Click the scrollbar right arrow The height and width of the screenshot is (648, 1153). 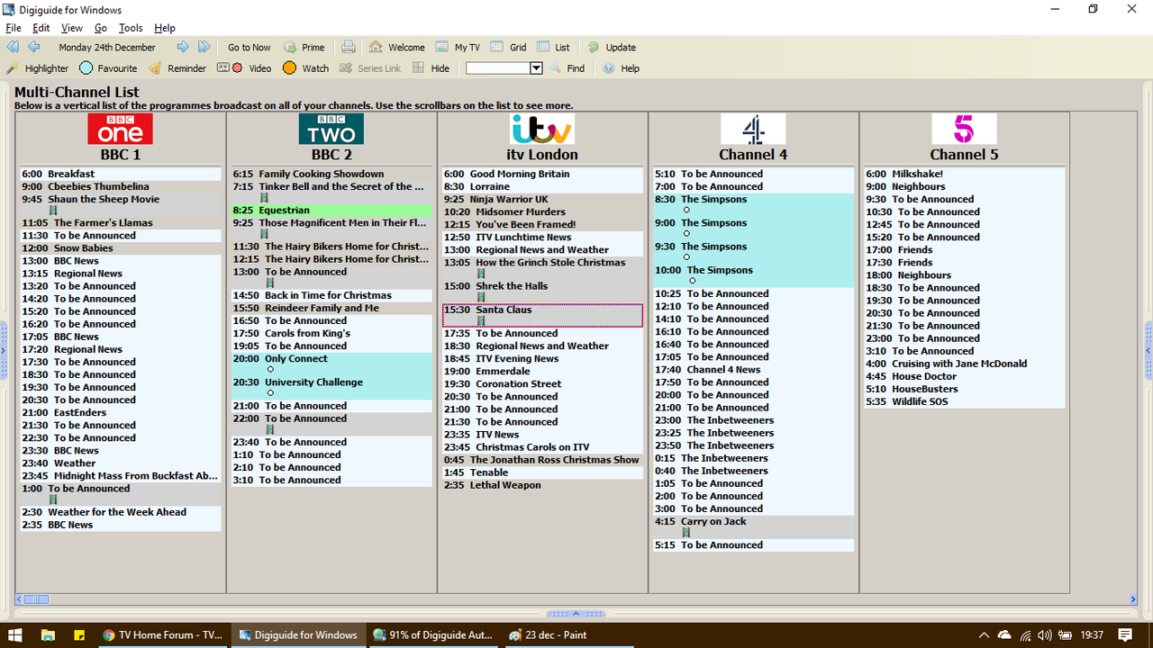coord(1133,599)
